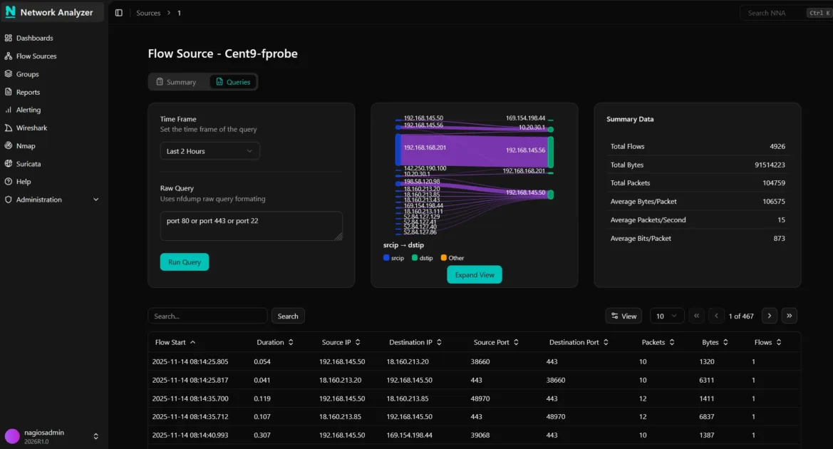Toggle dstip legend series in chart
833x449 pixels.
[x=422, y=258]
